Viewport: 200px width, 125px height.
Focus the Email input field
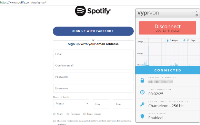pyautogui.click(x=93, y=54)
